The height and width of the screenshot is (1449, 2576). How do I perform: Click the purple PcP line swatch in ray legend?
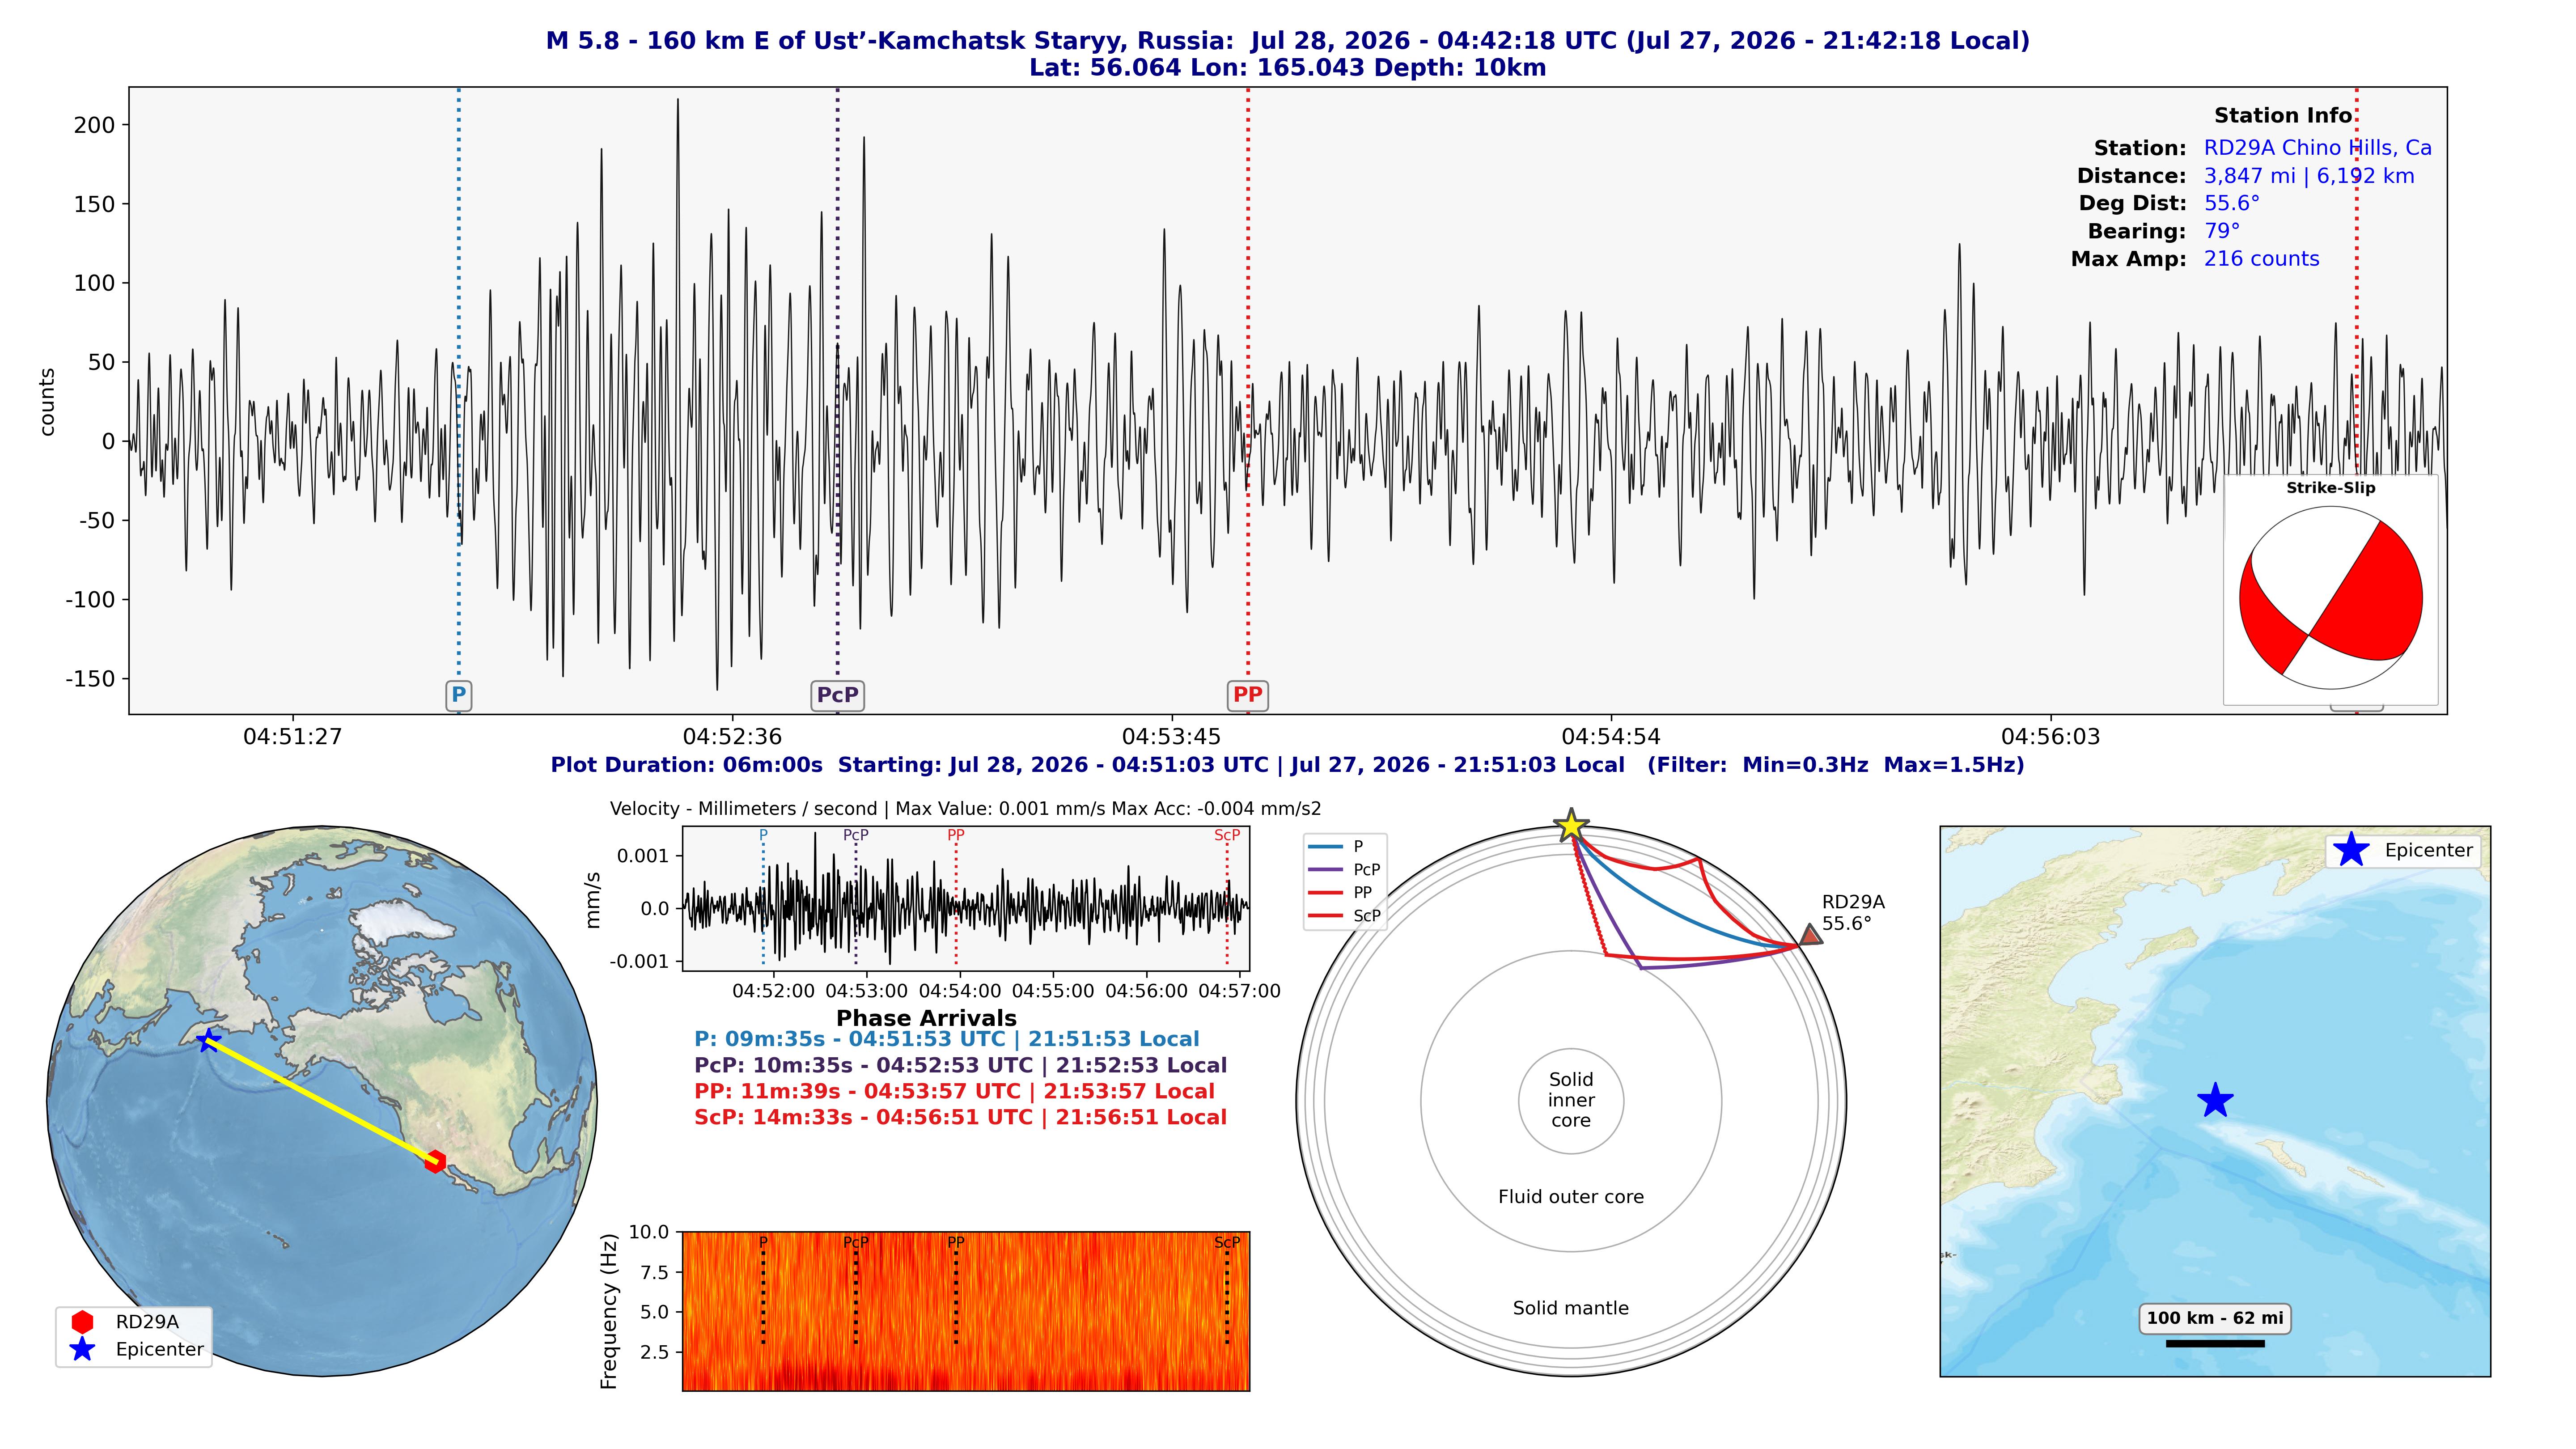[1325, 870]
